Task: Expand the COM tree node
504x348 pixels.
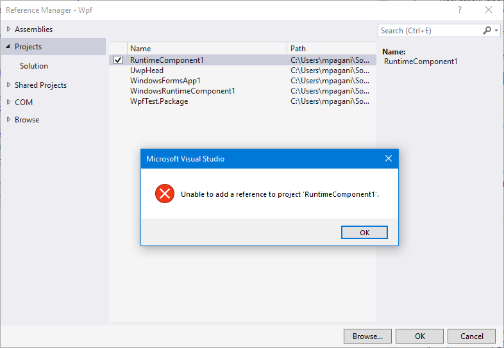Action: [9, 102]
